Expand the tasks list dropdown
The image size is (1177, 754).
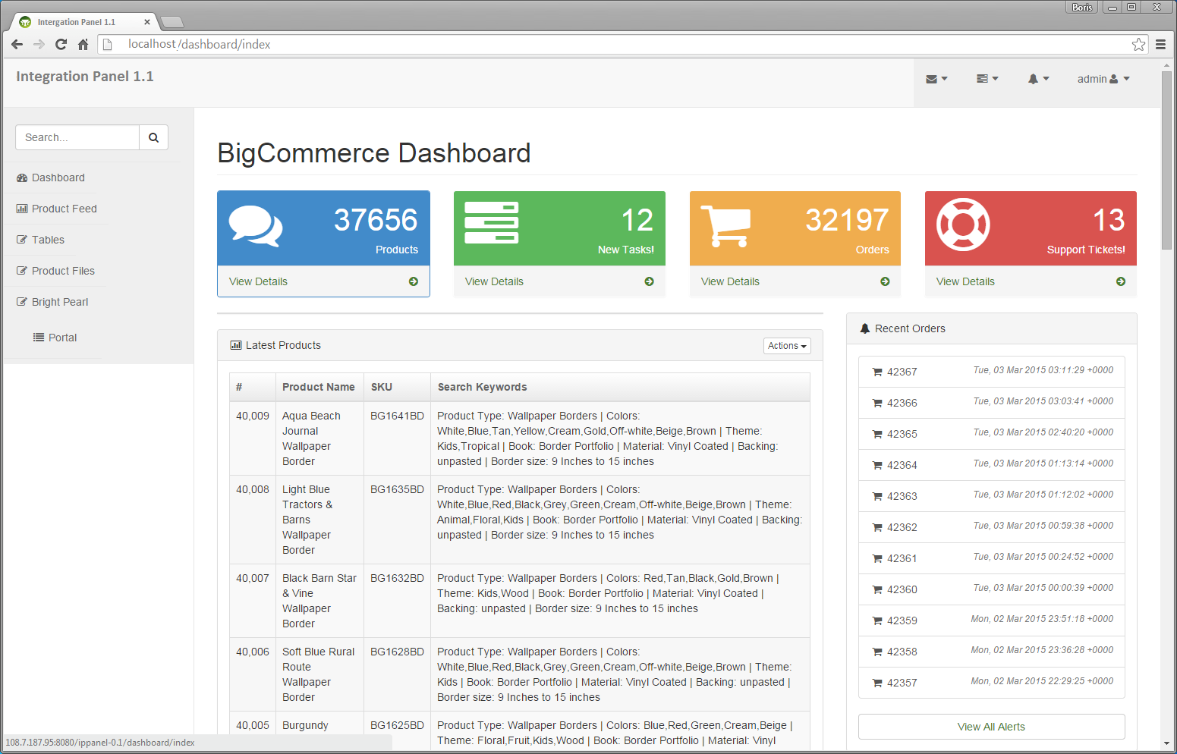[x=987, y=79]
